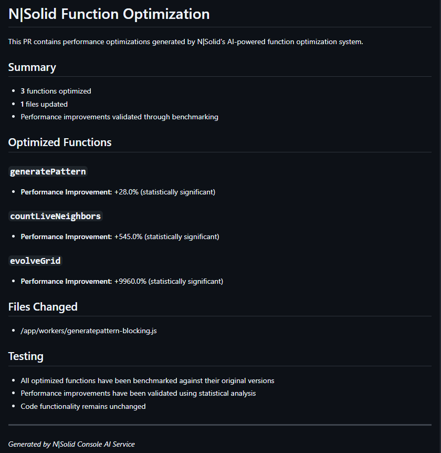Click the "N|Solid Function Optimization" title heading

pyautogui.click(x=109, y=14)
